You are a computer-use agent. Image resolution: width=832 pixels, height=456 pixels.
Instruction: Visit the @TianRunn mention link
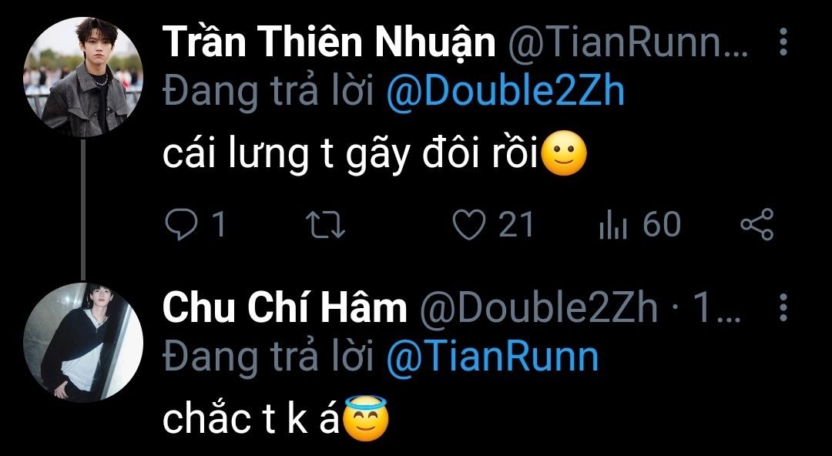(x=492, y=356)
